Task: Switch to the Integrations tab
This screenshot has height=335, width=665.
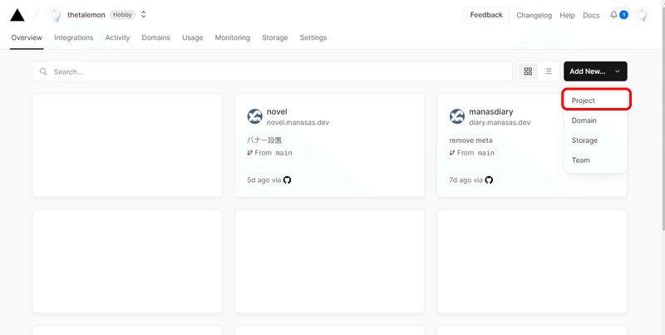Action: click(74, 37)
